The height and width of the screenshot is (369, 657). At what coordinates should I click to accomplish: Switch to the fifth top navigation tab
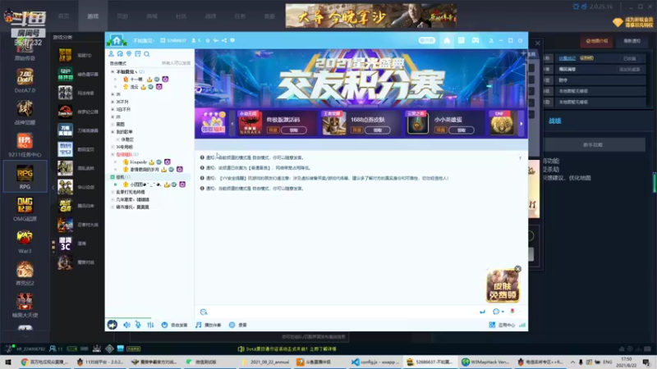pos(181,16)
